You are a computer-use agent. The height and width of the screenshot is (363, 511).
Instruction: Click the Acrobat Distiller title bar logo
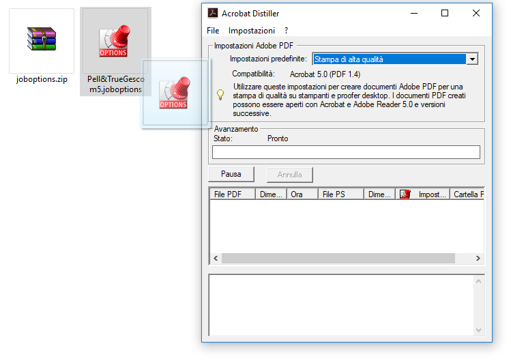(x=213, y=13)
